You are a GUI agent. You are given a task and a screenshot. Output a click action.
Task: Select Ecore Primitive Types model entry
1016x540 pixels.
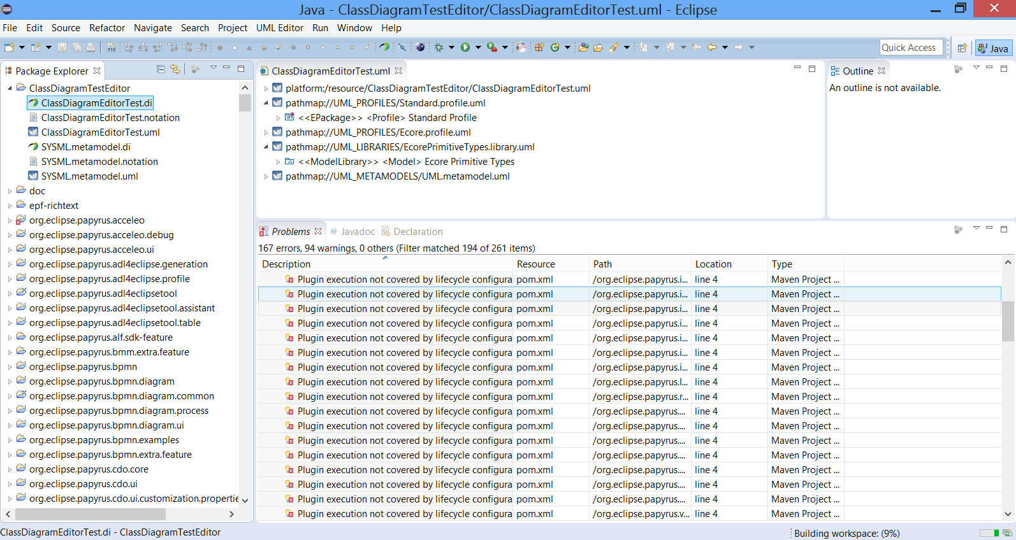point(406,161)
